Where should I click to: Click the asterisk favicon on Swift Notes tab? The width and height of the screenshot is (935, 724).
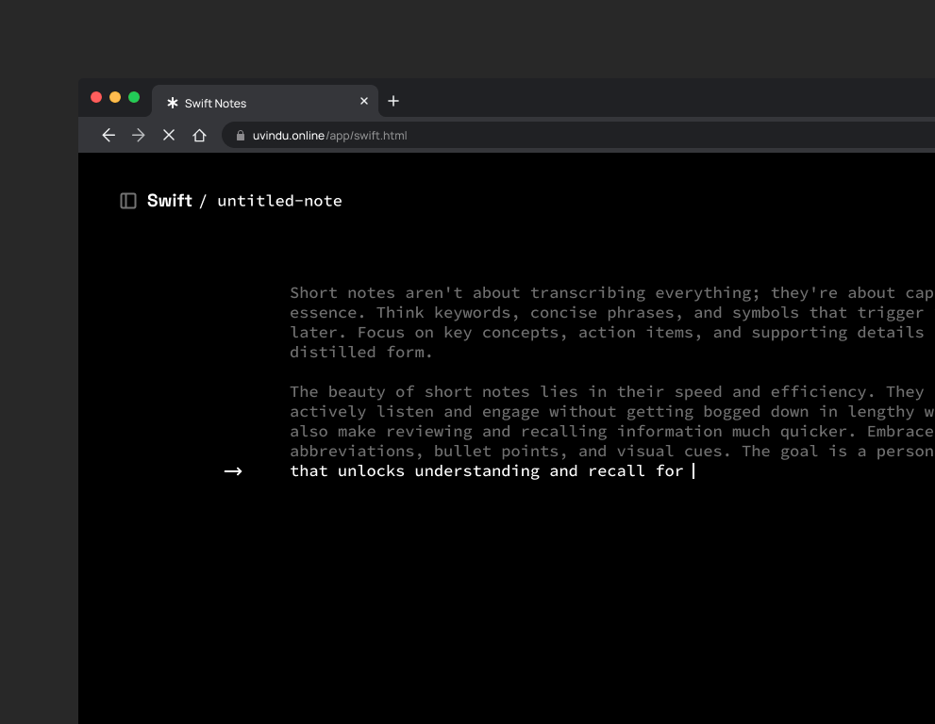pyautogui.click(x=172, y=103)
